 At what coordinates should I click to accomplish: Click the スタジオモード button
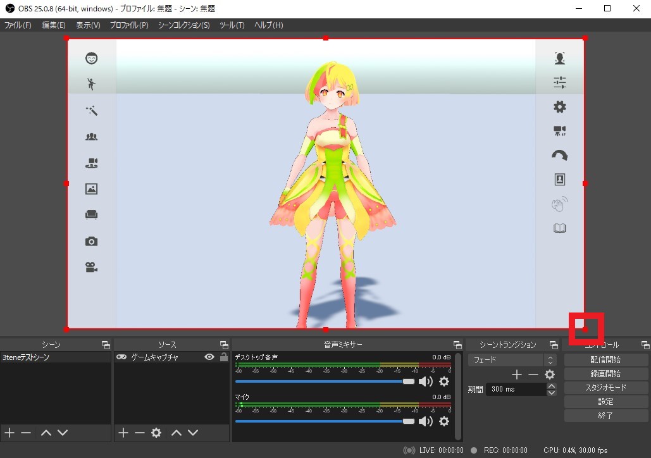(x=605, y=387)
